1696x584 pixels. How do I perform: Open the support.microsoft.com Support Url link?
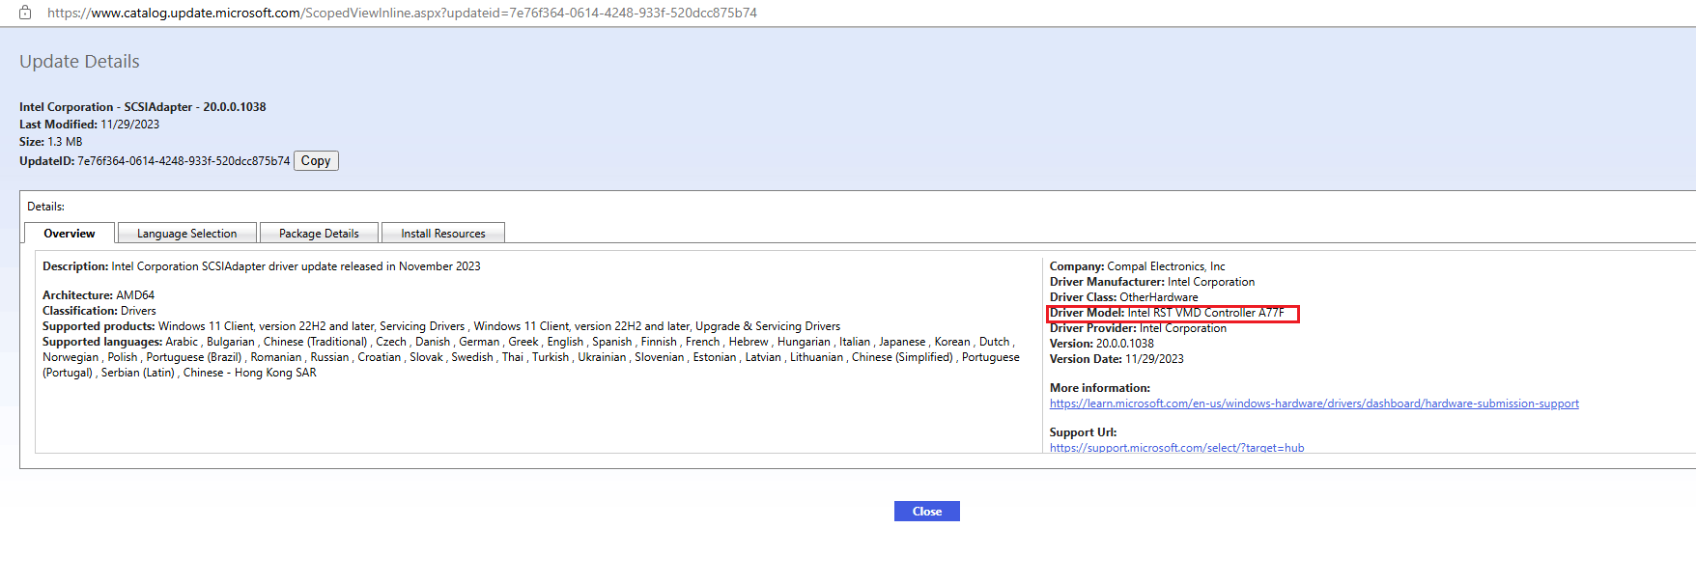pyautogui.click(x=1176, y=448)
